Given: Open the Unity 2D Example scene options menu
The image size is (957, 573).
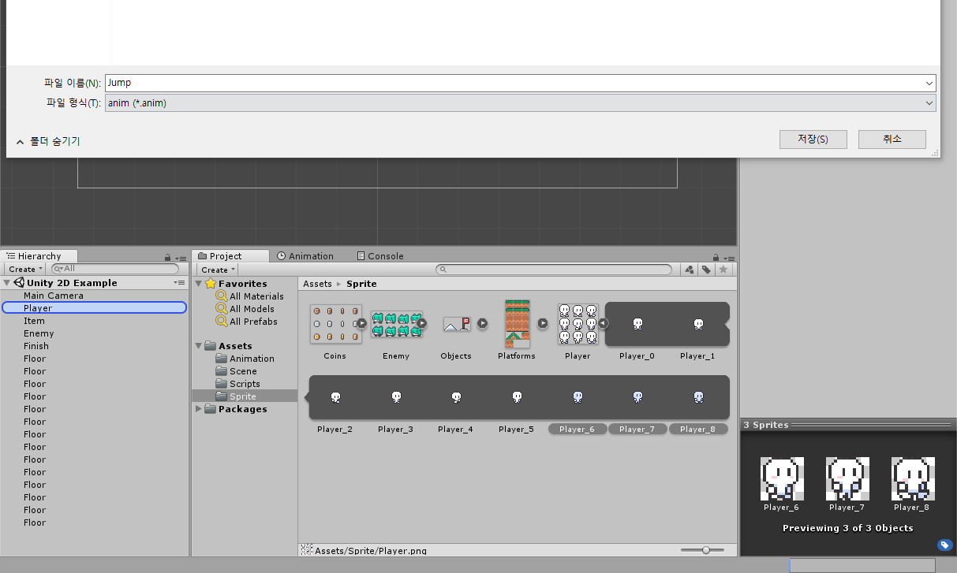Looking at the screenshot, I should coord(179,283).
